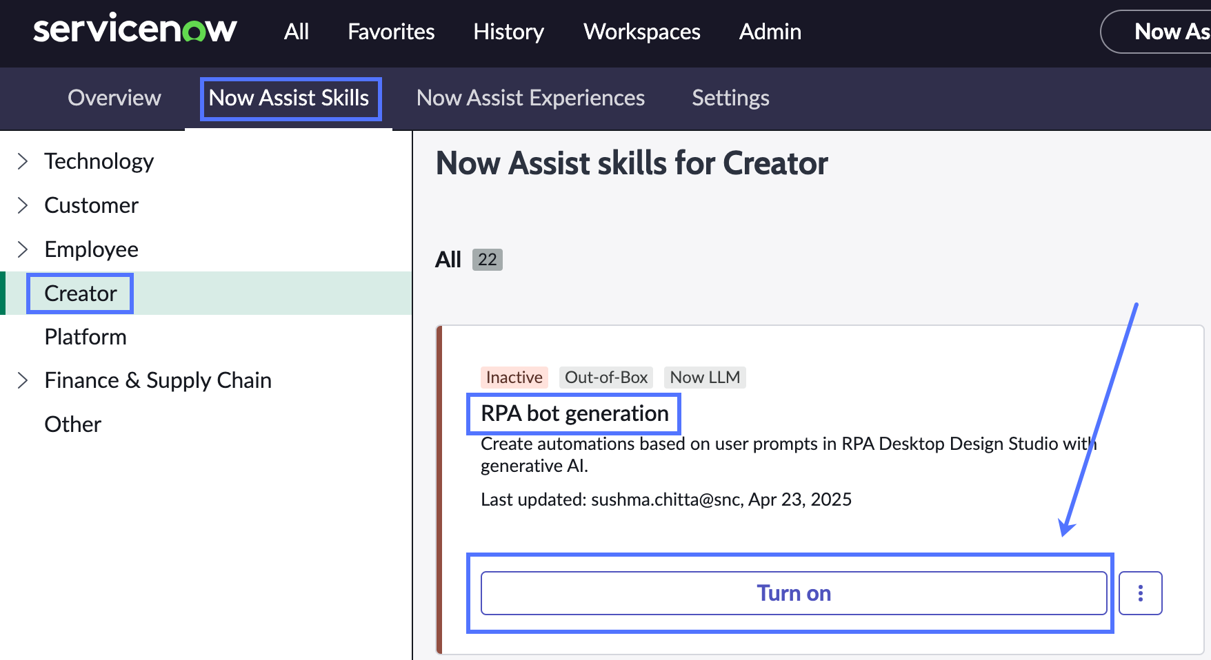The image size is (1211, 660).
Task: Open the History menu
Action: tap(508, 32)
